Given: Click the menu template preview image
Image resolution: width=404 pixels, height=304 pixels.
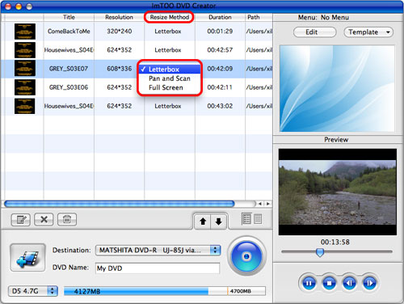Looking at the screenshot, I should (x=337, y=88).
